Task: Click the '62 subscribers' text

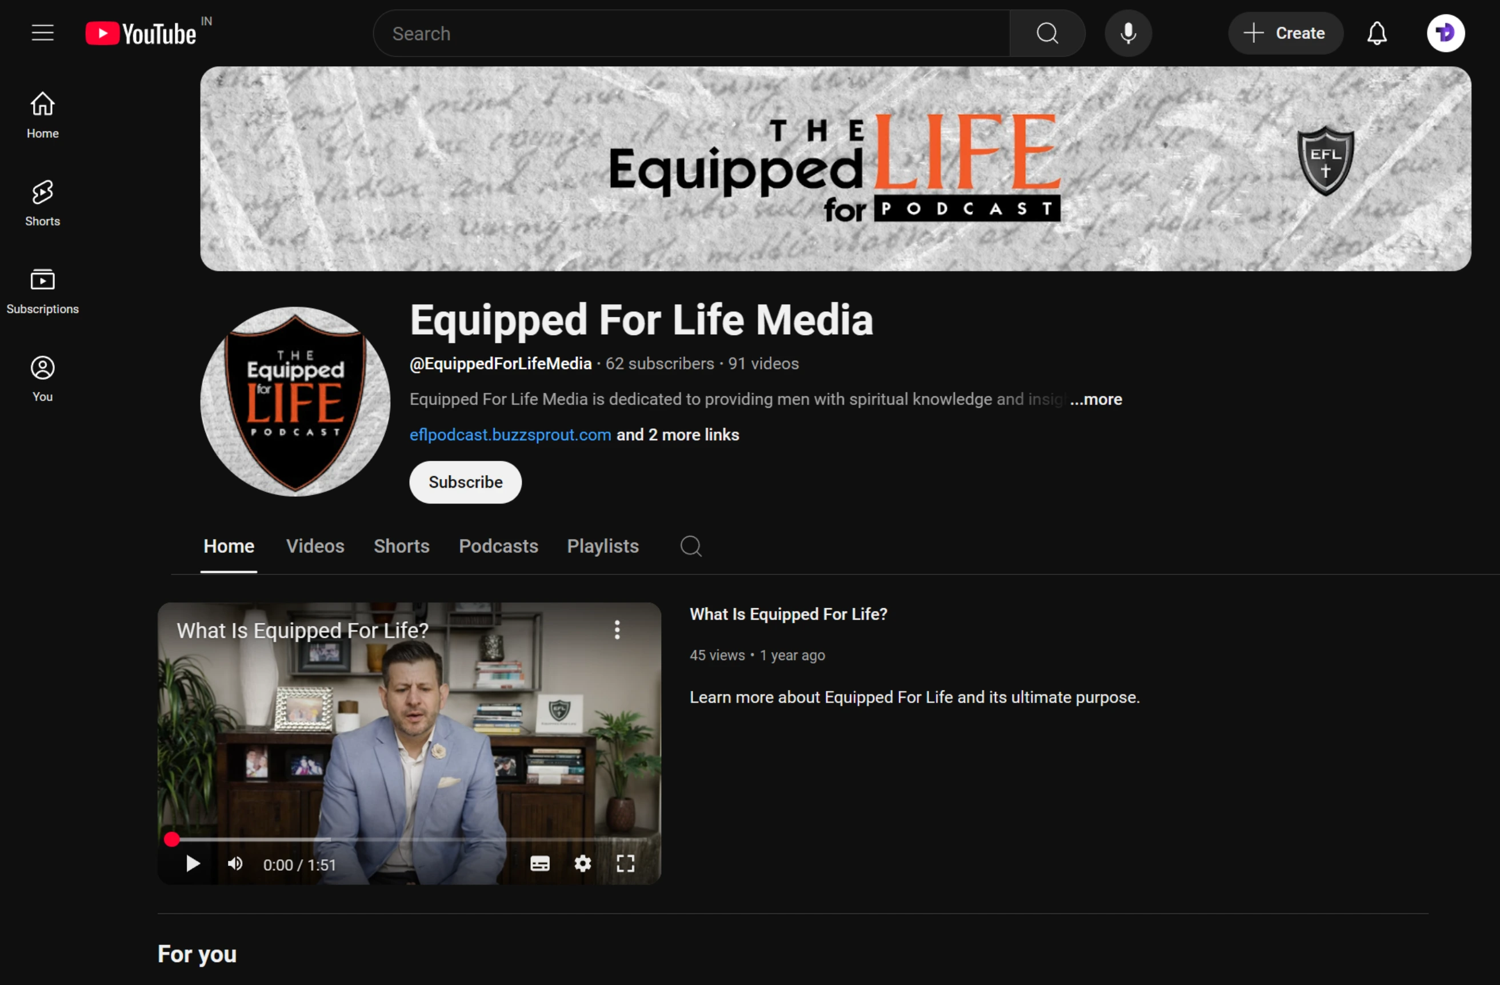Action: click(659, 364)
